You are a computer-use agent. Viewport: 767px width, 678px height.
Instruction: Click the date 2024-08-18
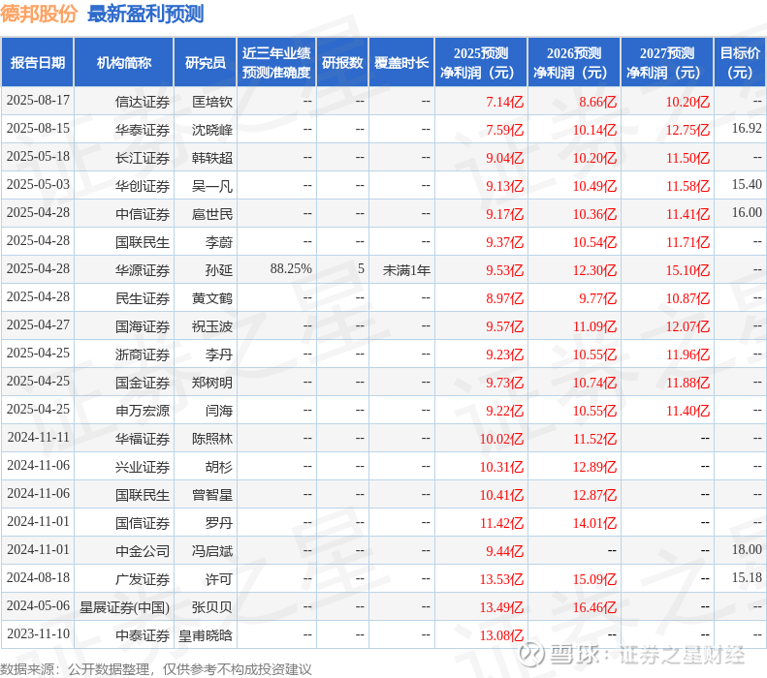(x=38, y=578)
